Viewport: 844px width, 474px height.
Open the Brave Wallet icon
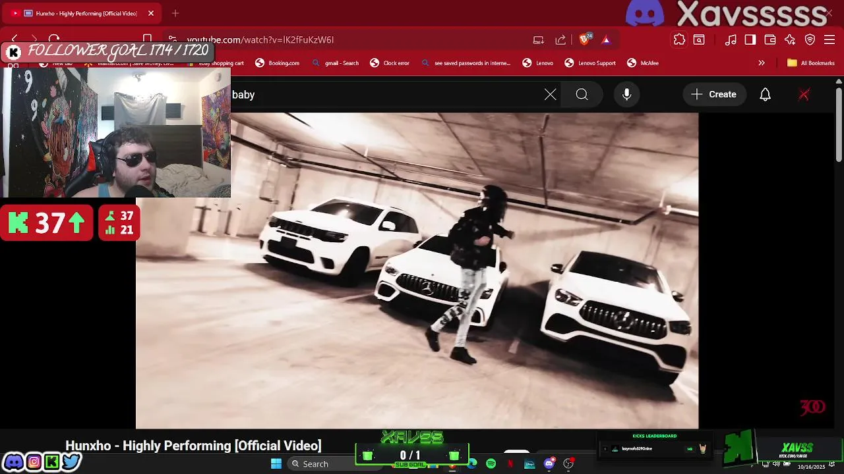click(x=770, y=39)
